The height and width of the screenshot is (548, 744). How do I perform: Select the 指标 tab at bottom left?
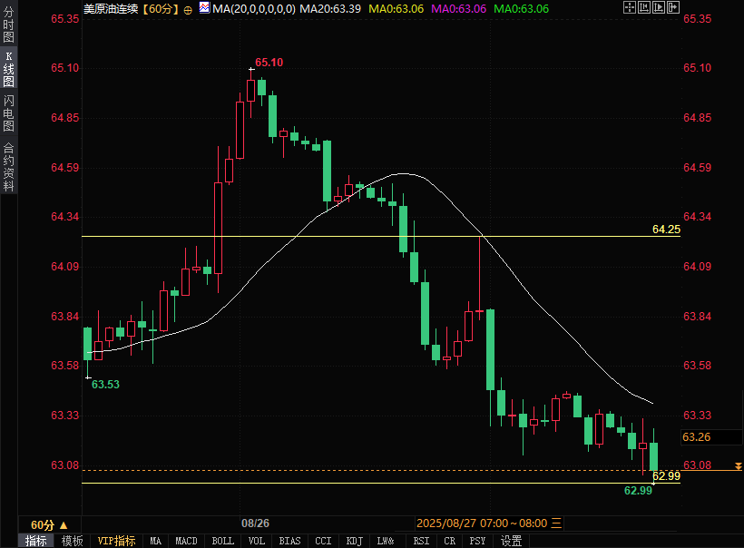pos(36,541)
